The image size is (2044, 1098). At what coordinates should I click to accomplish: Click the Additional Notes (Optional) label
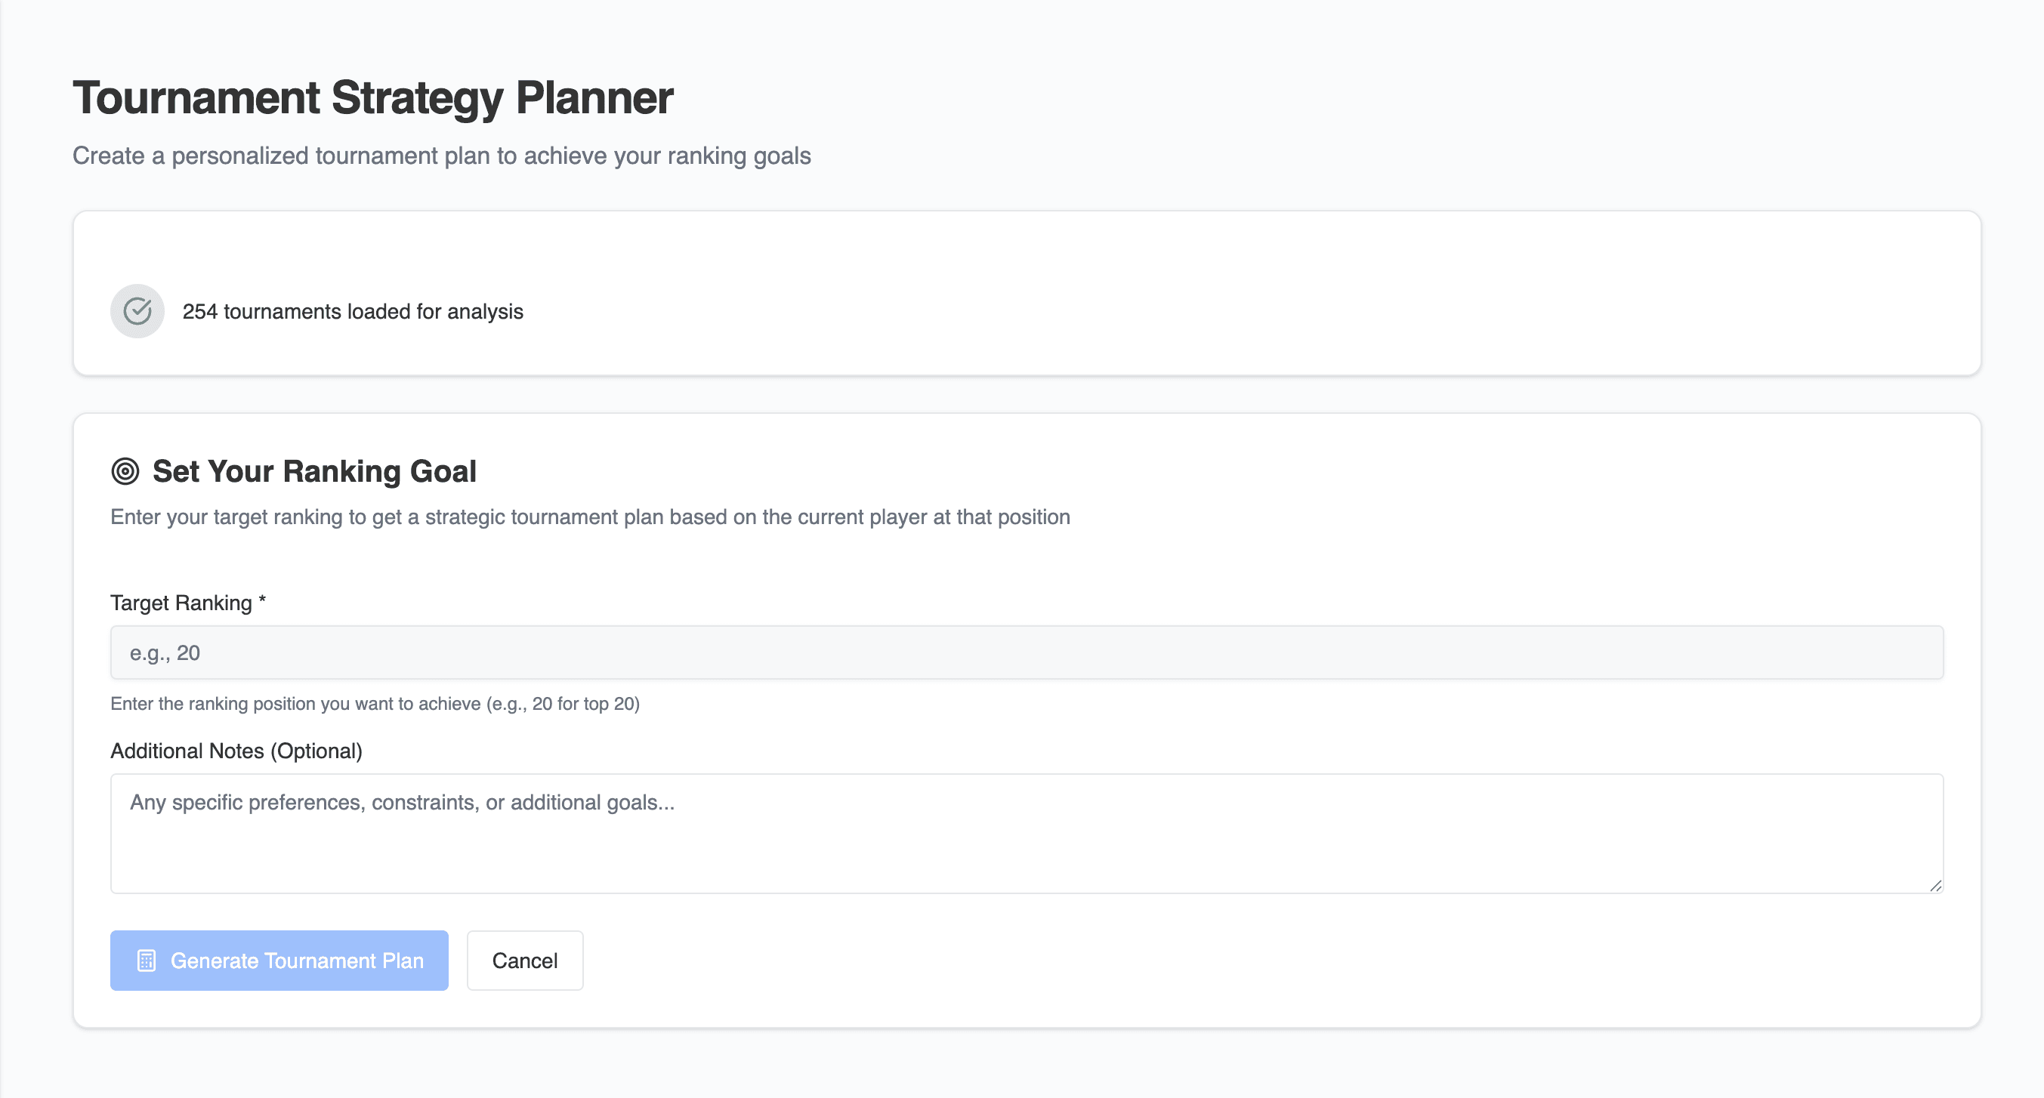tap(236, 751)
